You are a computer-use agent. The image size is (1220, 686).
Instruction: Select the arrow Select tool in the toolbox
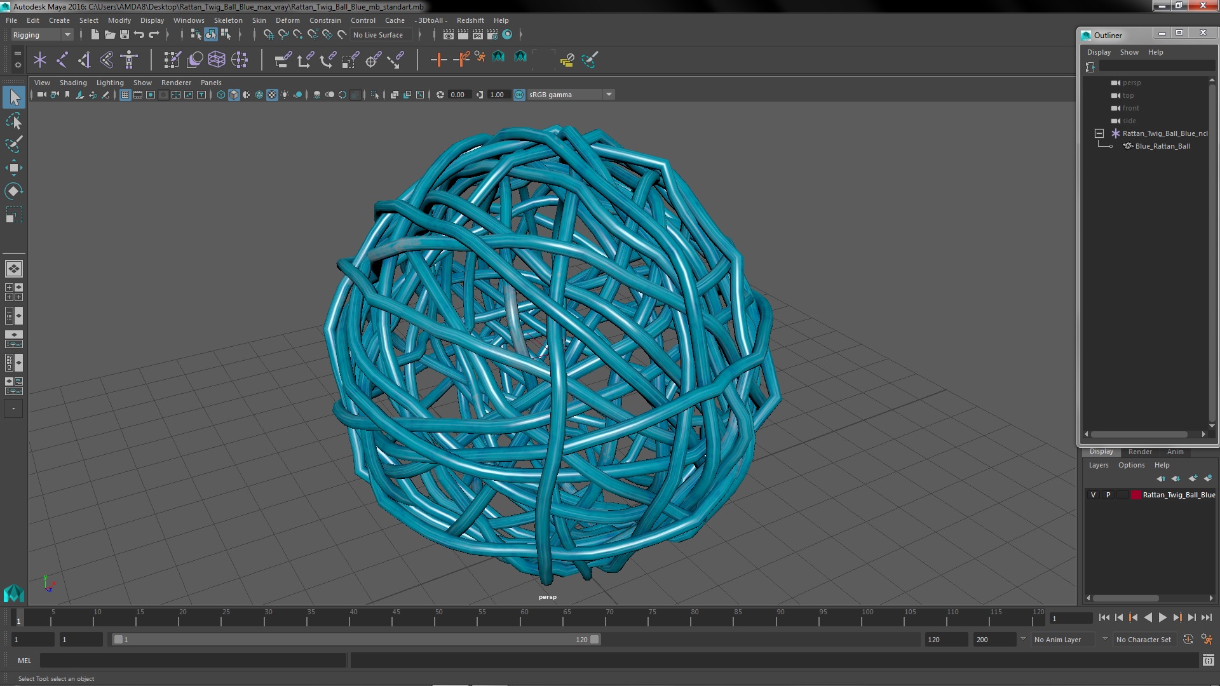[x=14, y=97]
